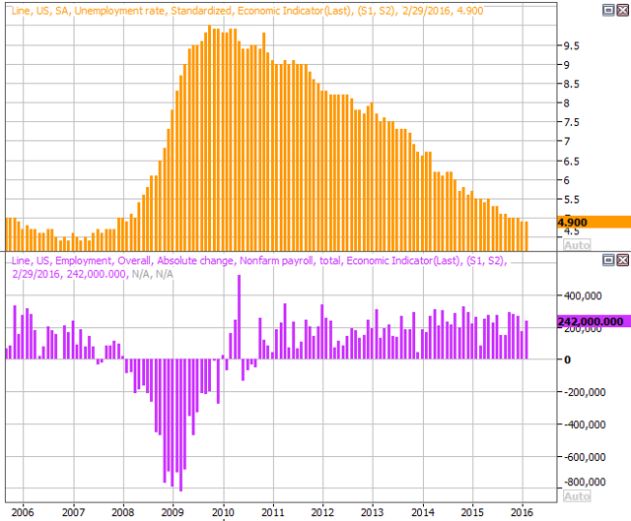Screen dimensions: 631x521
Task: Click the 5.5 tick on unemployment axis
Action: click(572, 199)
